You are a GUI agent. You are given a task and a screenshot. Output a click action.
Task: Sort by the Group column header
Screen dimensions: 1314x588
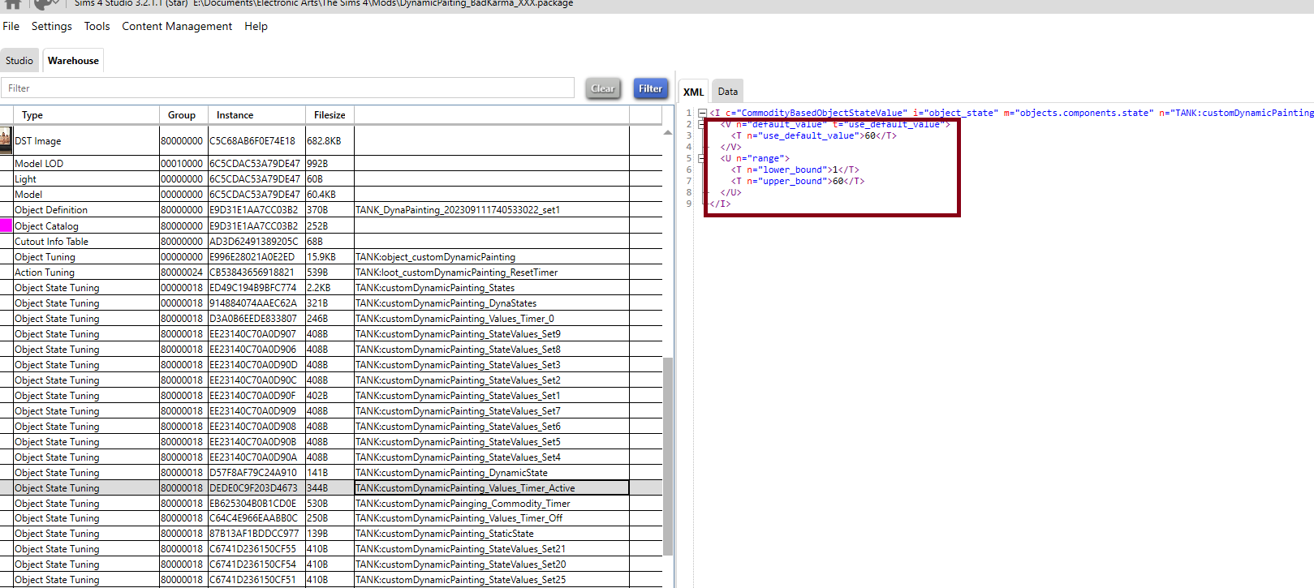click(184, 115)
